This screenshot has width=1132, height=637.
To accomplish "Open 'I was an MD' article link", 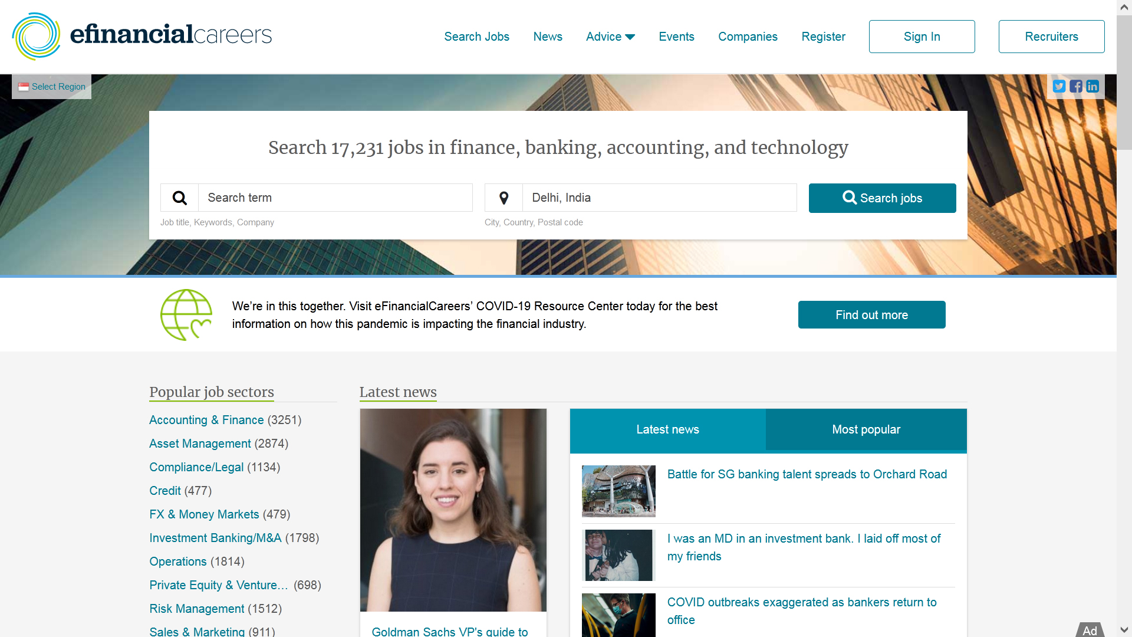I will point(804,547).
